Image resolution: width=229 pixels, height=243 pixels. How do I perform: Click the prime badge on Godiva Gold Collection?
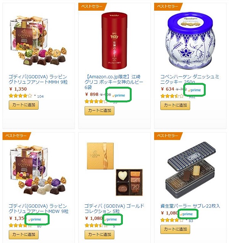click(111, 219)
